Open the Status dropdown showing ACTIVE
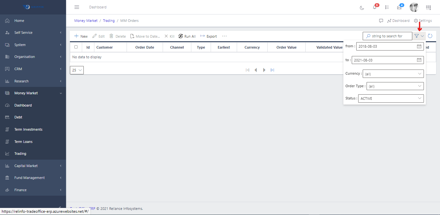440x215 pixels. (391, 98)
